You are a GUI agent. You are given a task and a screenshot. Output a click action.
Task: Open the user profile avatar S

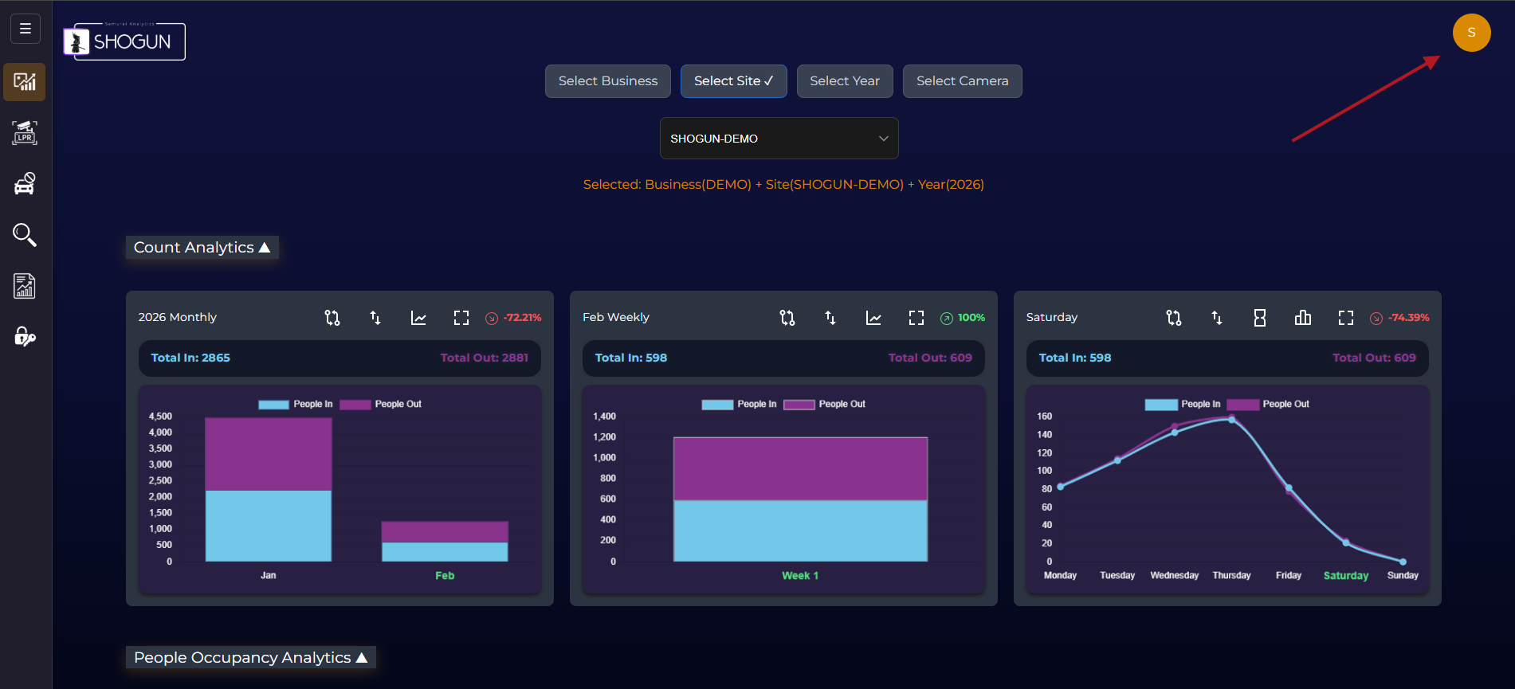point(1470,33)
